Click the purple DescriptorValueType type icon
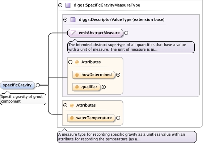The height and width of the screenshot is (144, 203). (x=73, y=20)
